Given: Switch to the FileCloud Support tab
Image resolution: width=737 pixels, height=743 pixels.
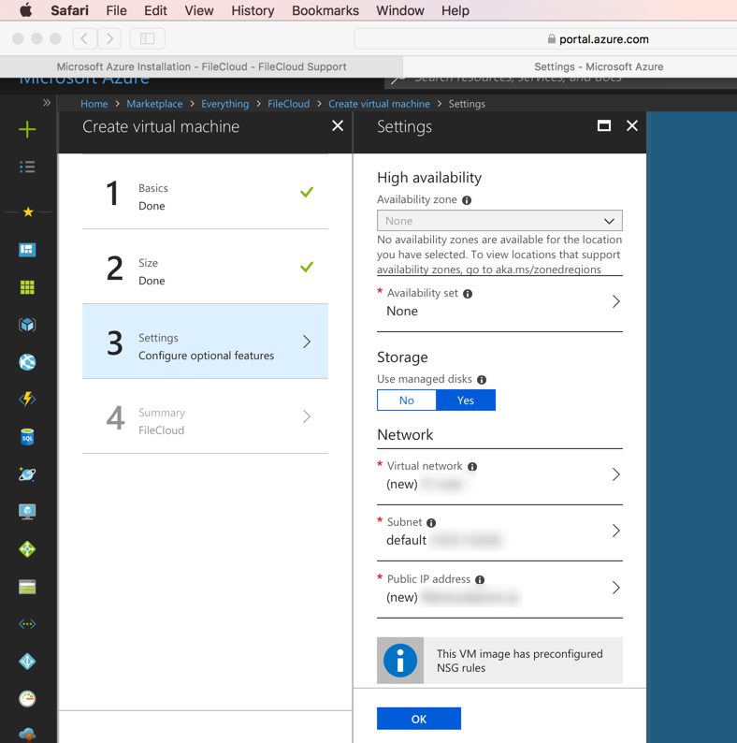Looking at the screenshot, I should [201, 66].
